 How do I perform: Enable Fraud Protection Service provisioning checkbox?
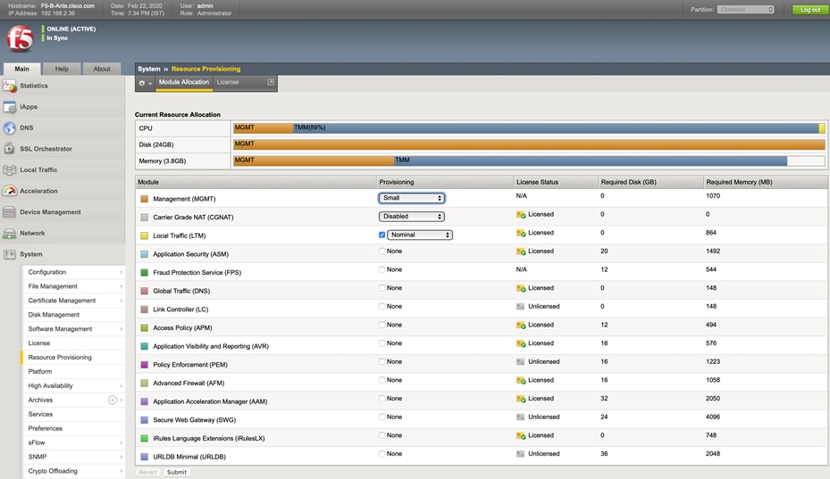click(381, 269)
